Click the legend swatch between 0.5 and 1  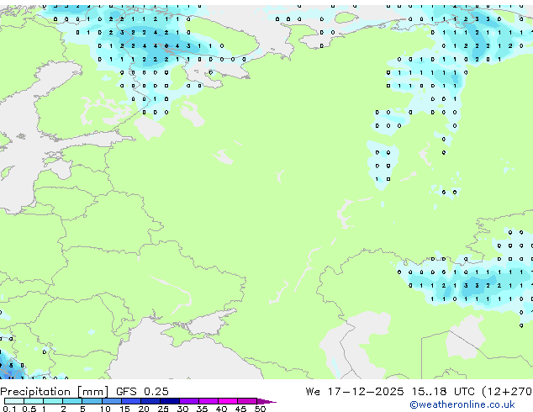pyautogui.click(x=34, y=401)
